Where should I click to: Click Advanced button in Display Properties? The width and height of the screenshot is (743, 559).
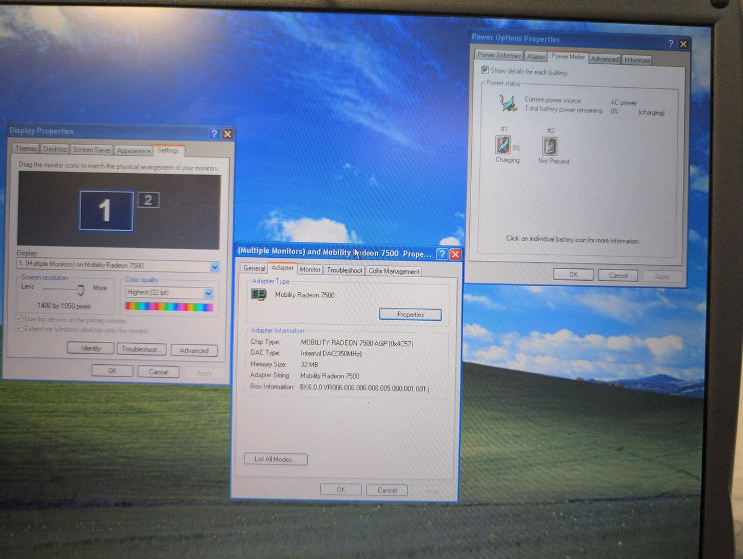(194, 351)
